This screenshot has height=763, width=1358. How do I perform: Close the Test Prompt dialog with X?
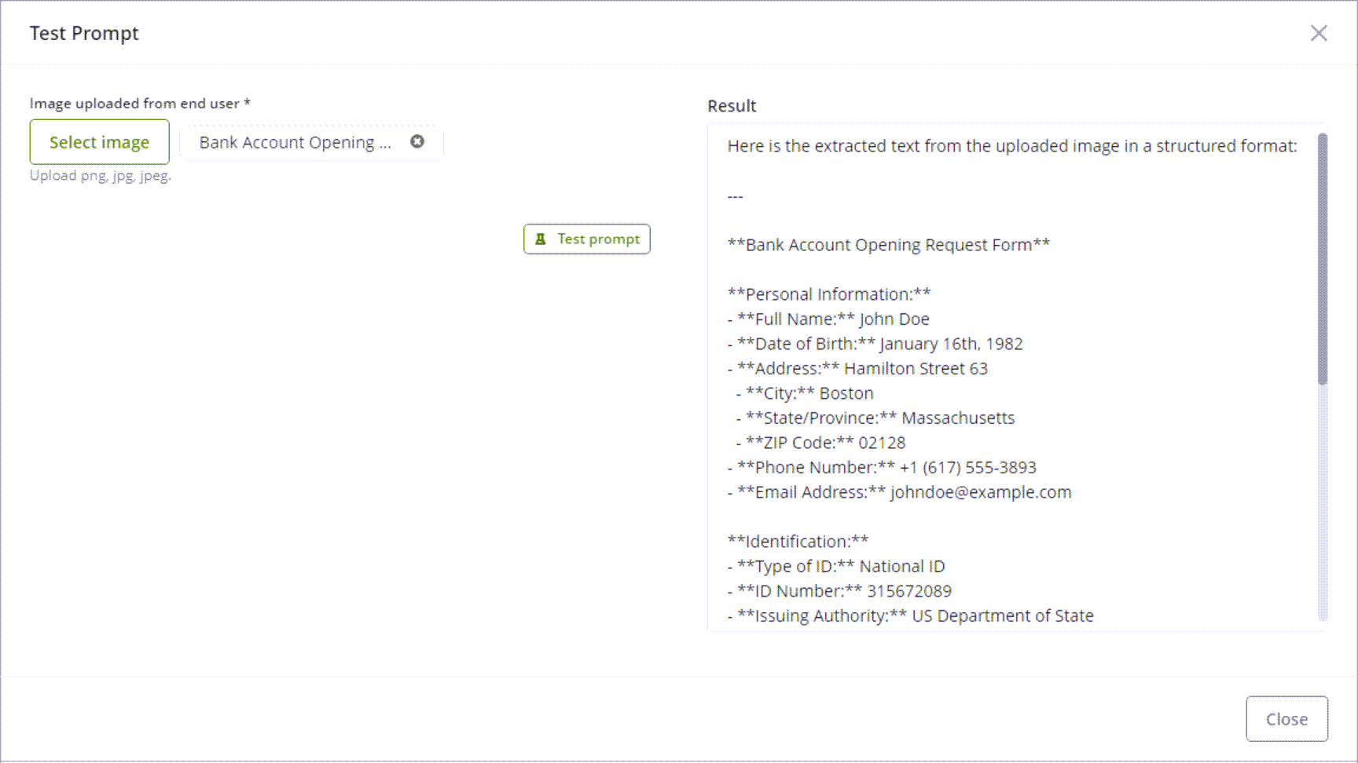tap(1319, 33)
